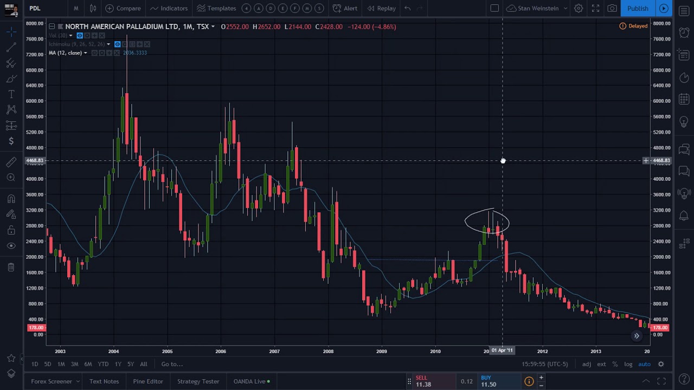The width and height of the screenshot is (694, 390).
Task: Open the Stan Weinstein layout dropdown
Action: tap(537, 8)
